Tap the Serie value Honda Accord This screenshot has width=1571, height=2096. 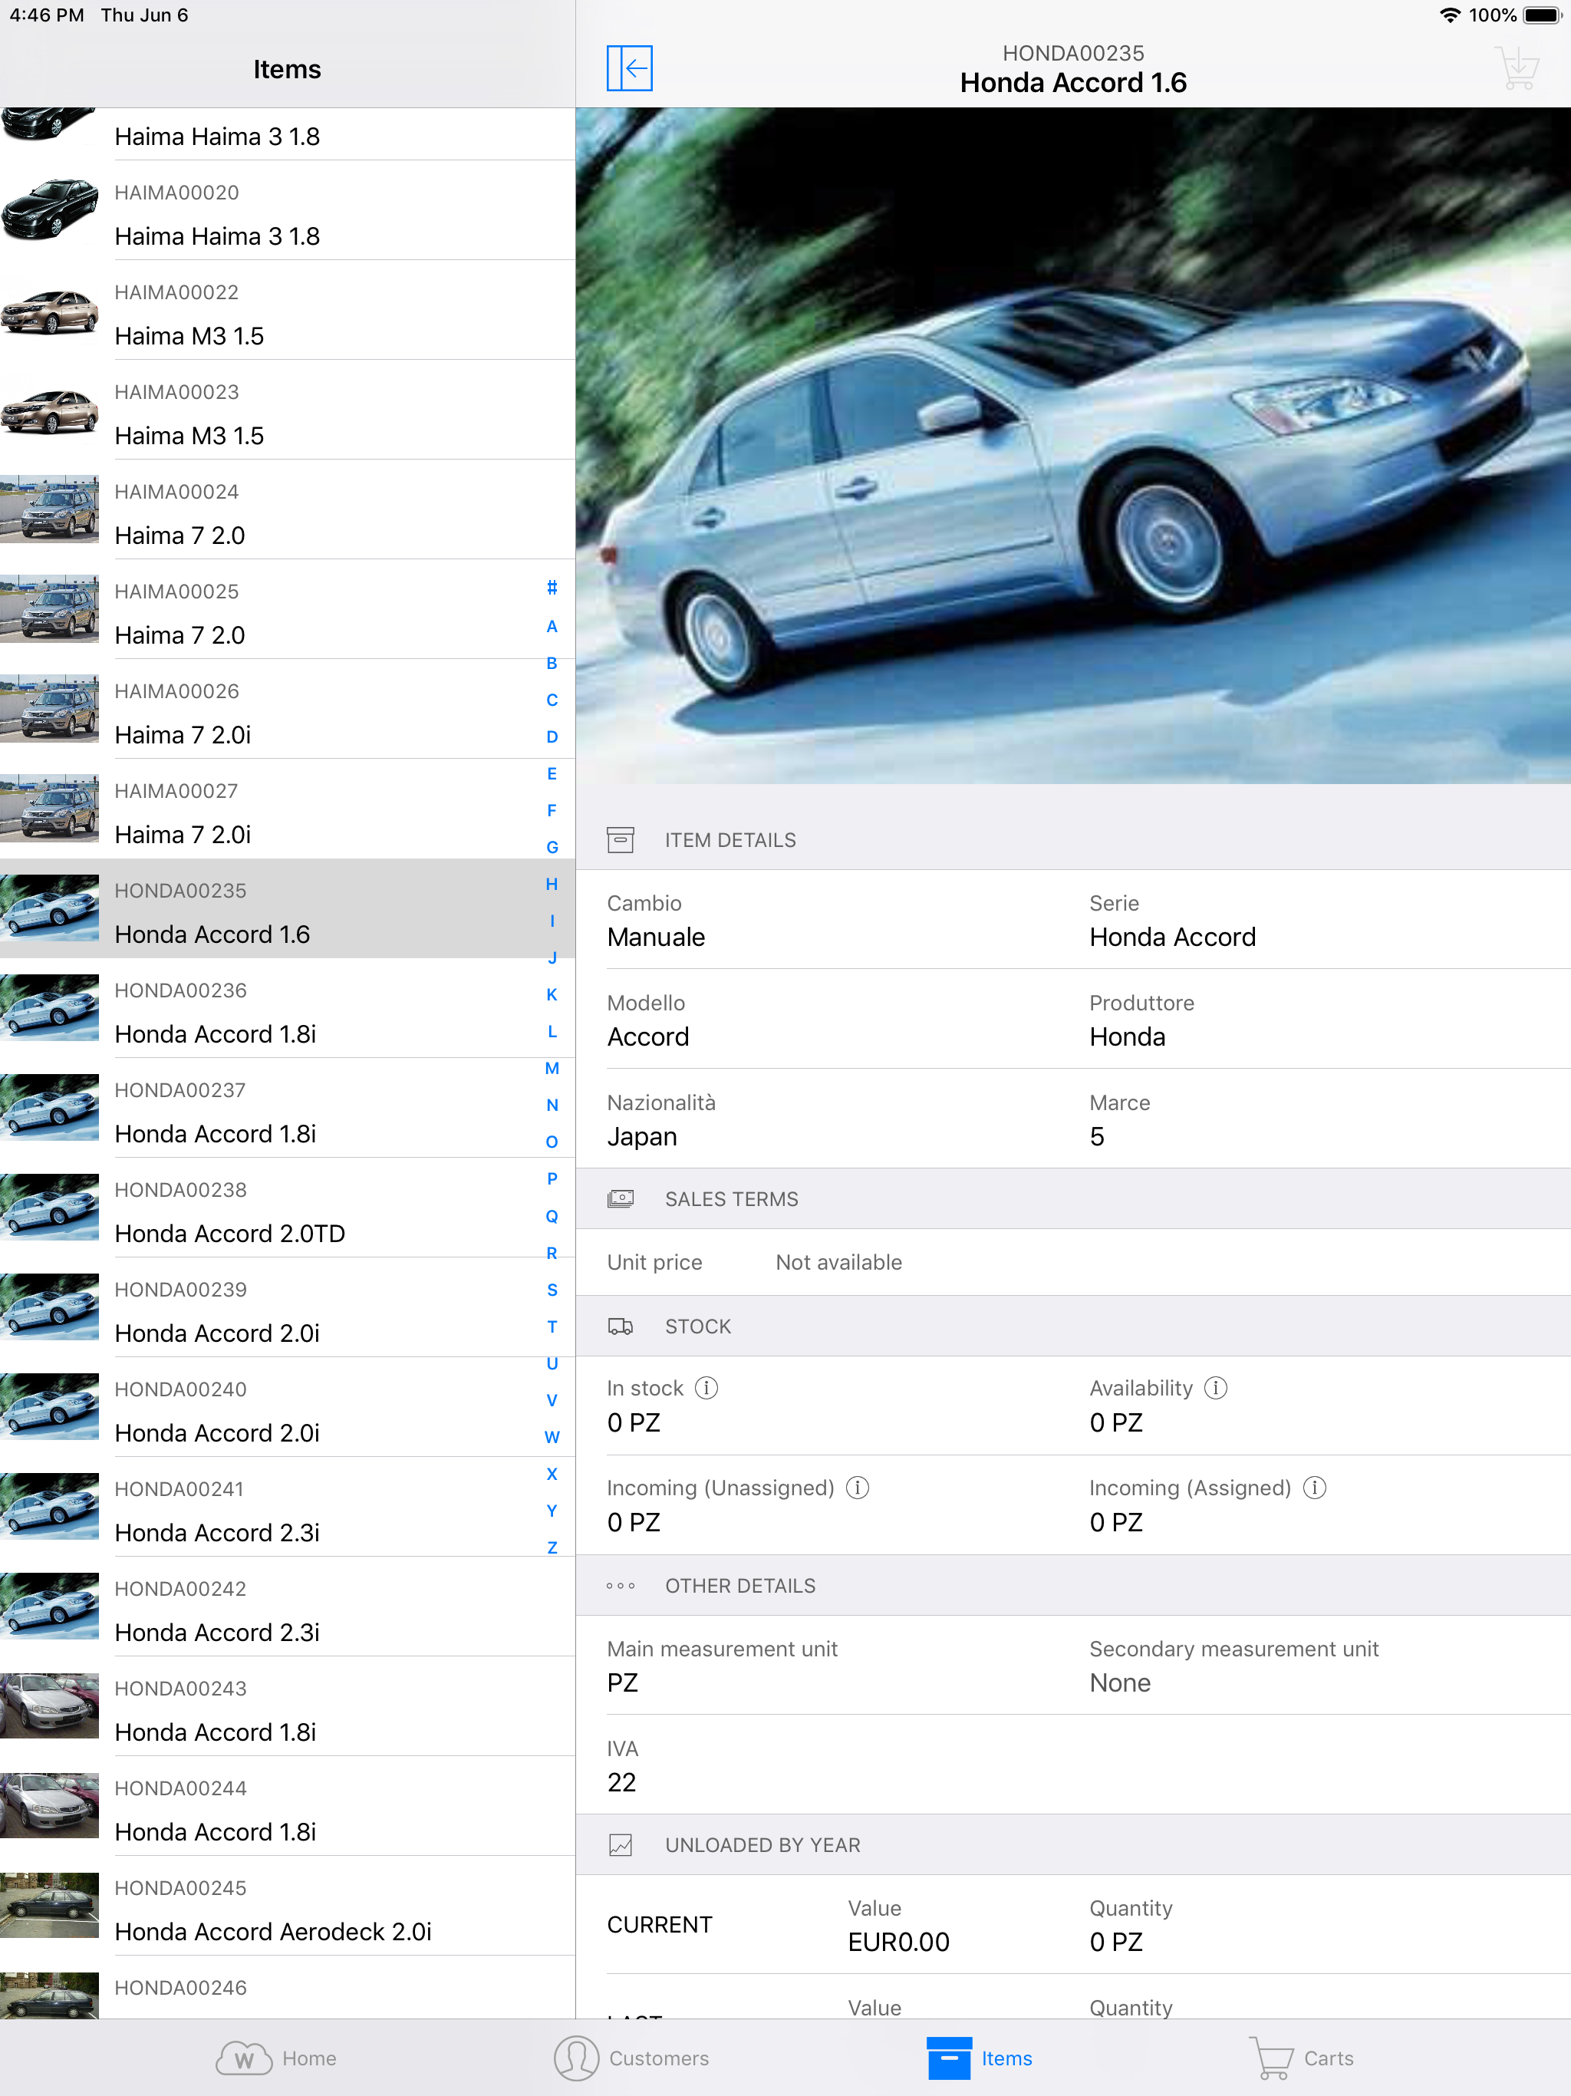click(x=1172, y=937)
